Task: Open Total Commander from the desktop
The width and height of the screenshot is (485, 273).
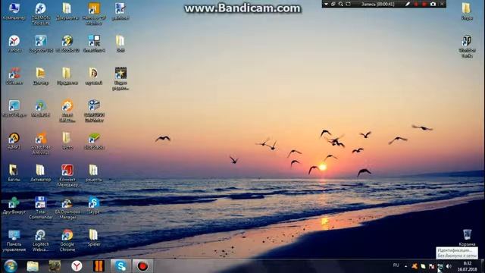Action: (40, 208)
